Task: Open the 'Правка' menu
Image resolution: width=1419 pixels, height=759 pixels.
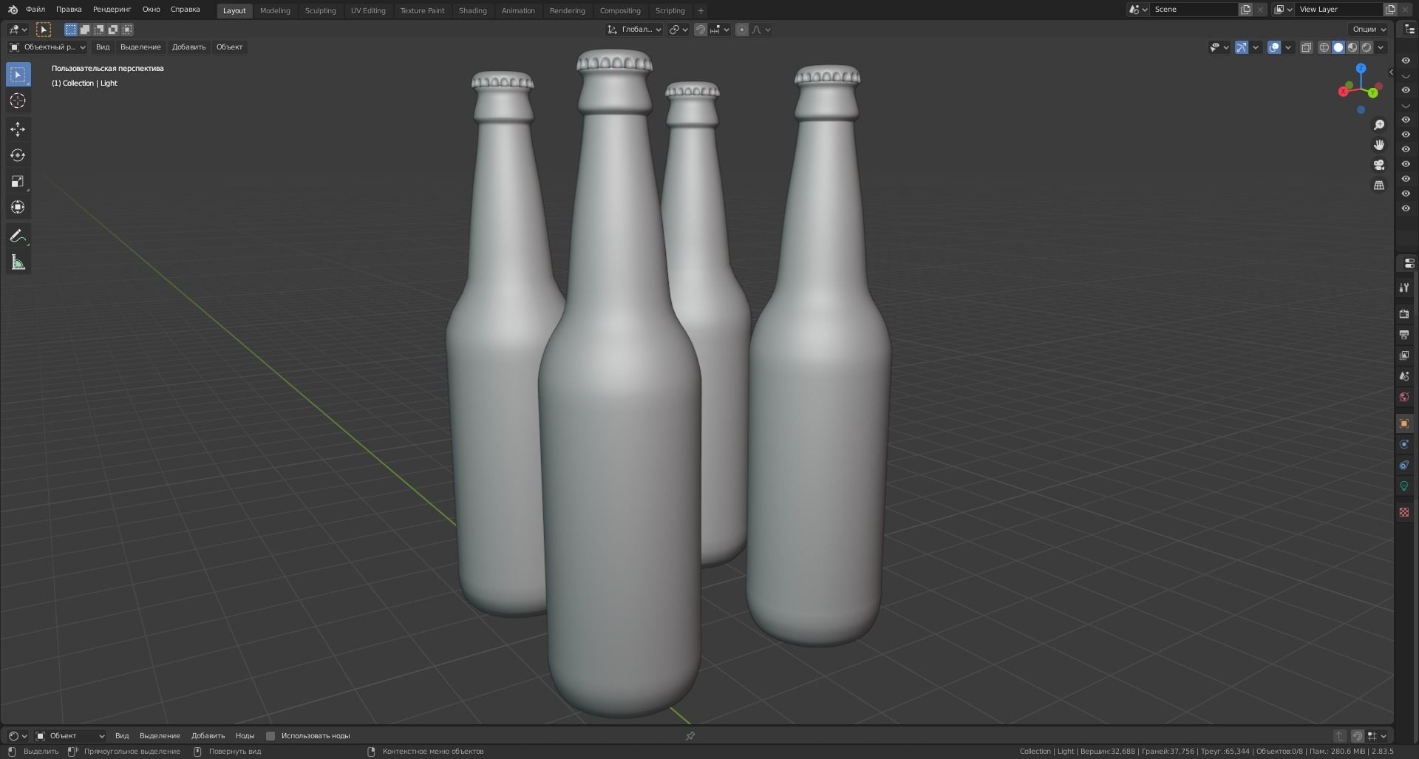Action: (69, 10)
